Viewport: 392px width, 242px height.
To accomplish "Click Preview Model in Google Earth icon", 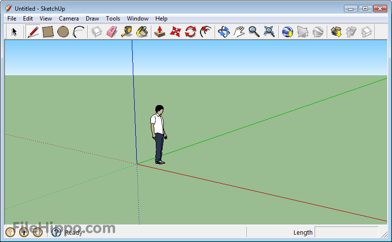I will tap(318, 32).
